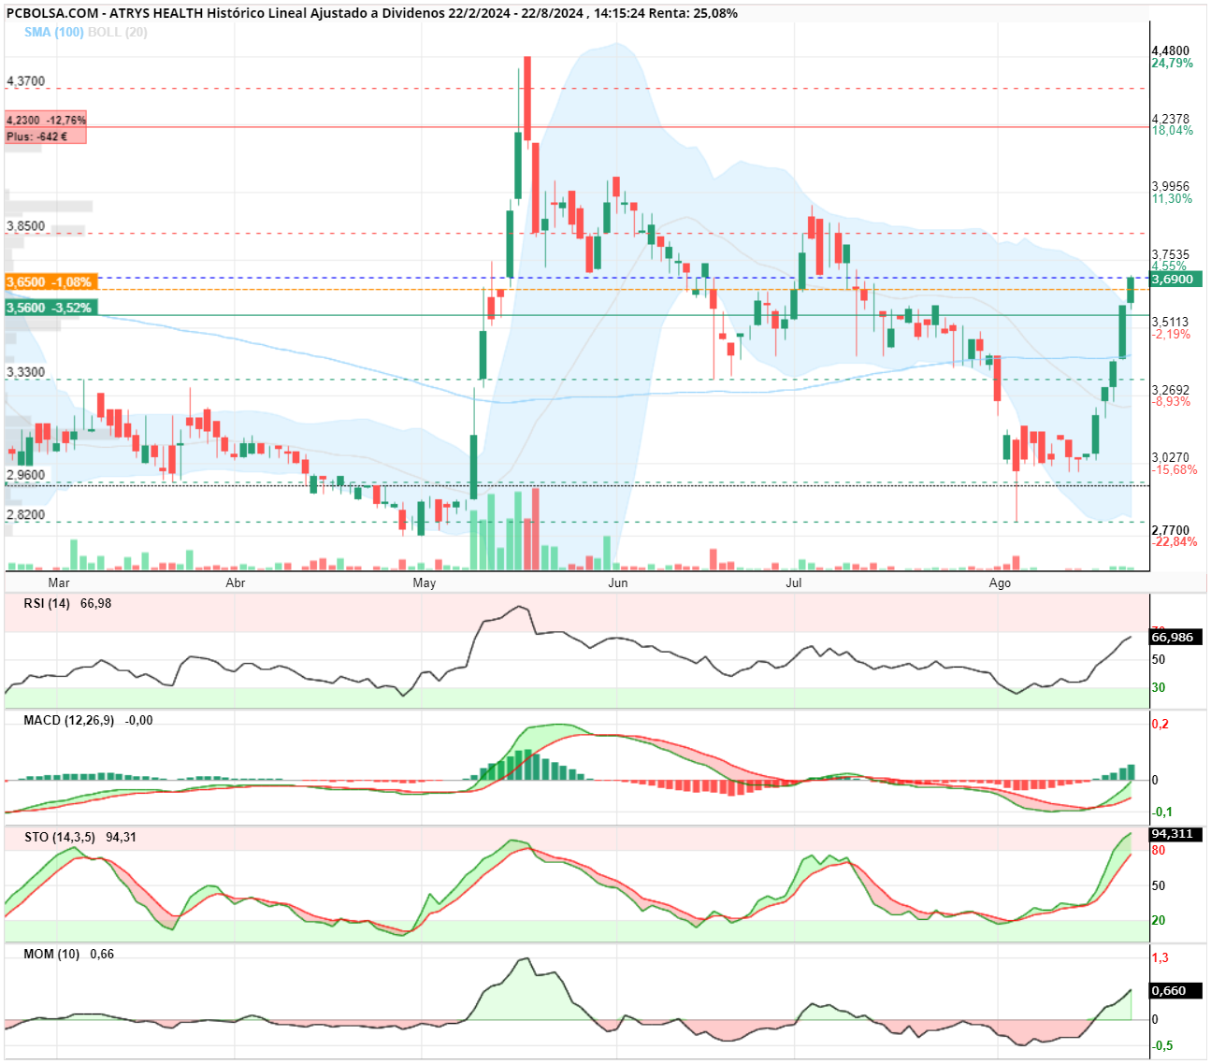Click the BOLL (20) legend label
The image size is (1211, 1064).
coord(118,32)
